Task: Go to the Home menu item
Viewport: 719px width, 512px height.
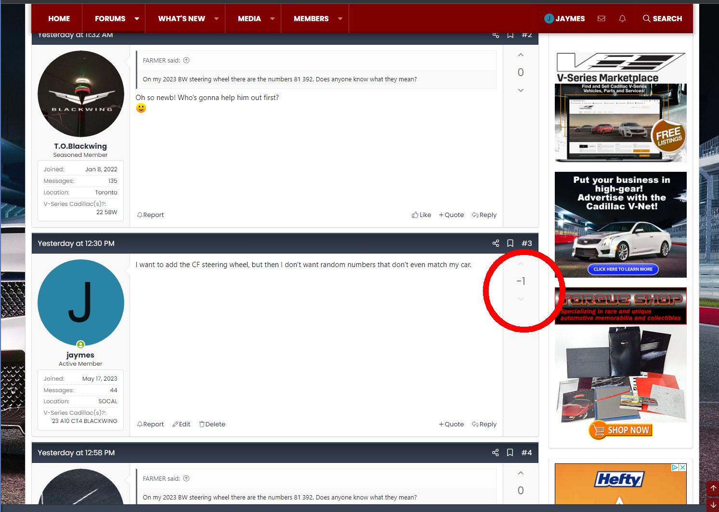Action: 59,19
